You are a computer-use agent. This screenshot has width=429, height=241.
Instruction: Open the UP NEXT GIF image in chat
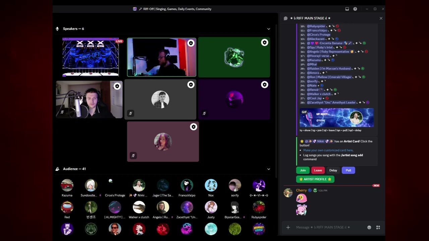pos(336,118)
